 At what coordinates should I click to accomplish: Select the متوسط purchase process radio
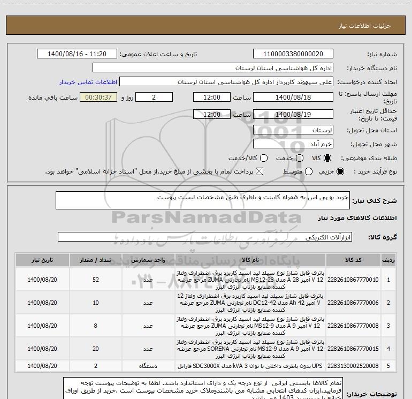tap(309, 172)
